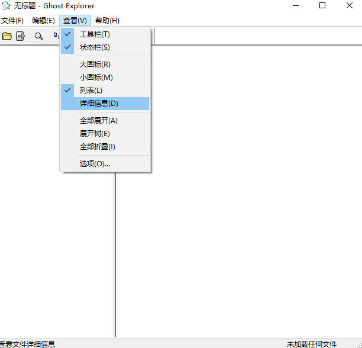Click status text 查看文件详细信息

click(27, 344)
